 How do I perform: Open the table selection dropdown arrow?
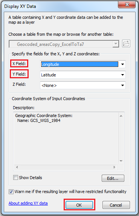(116, 44)
